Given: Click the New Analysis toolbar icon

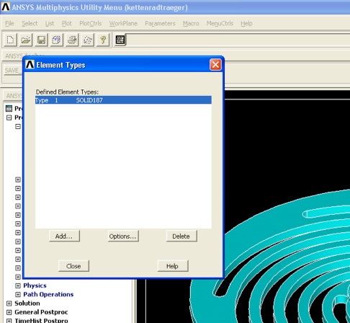Looking at the screenshot, I should (x=10, y=40).
